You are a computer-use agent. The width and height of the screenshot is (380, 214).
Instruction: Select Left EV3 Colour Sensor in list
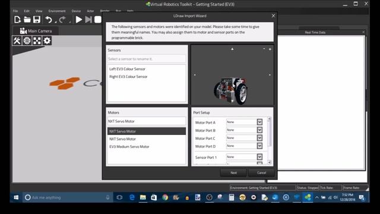(x=147, y=69)
